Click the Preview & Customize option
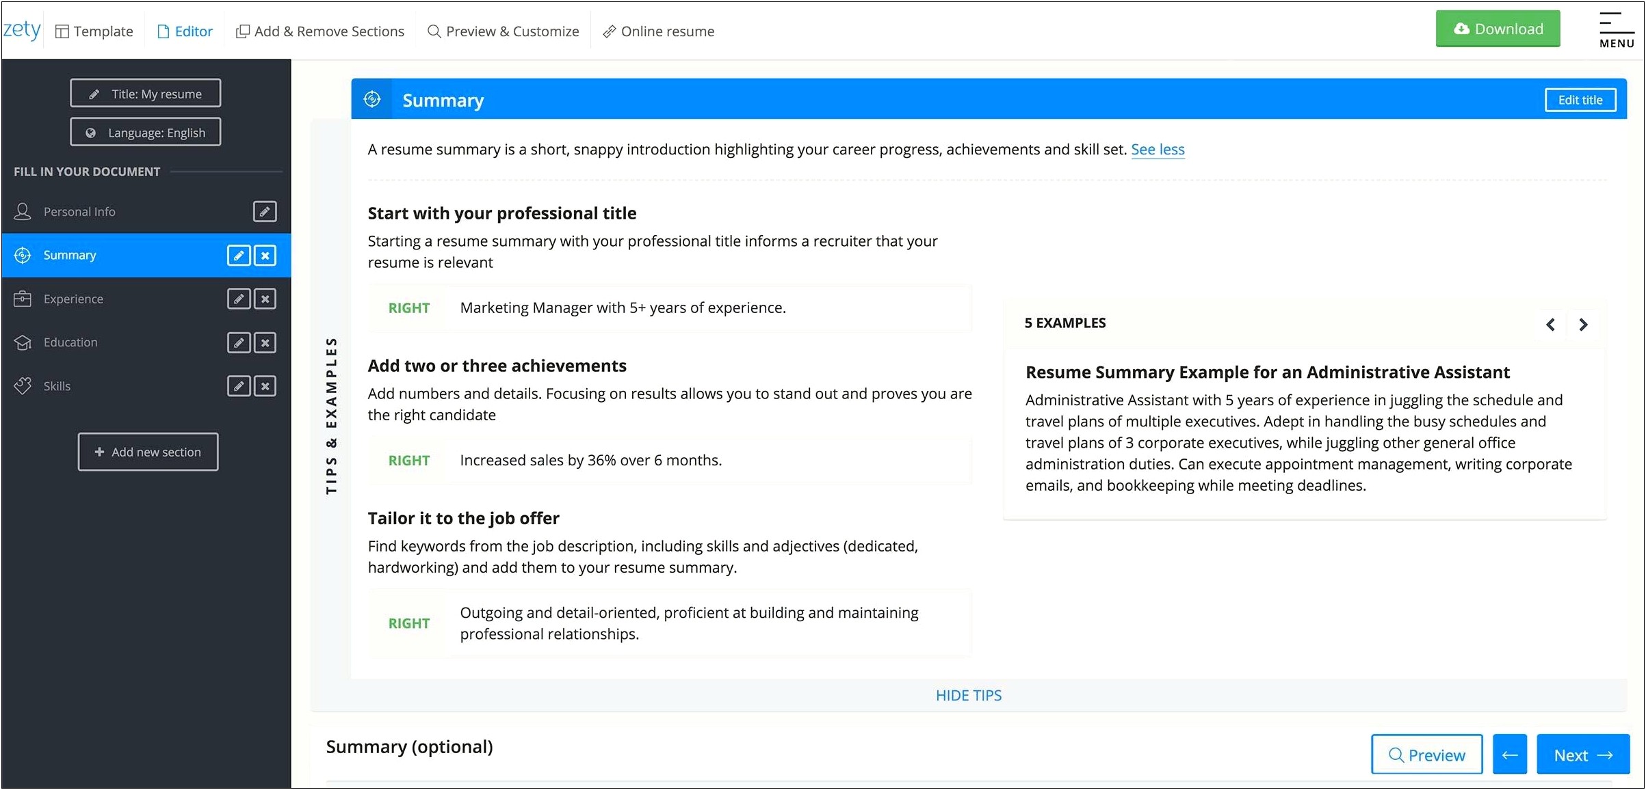 [x=504, y=31]
